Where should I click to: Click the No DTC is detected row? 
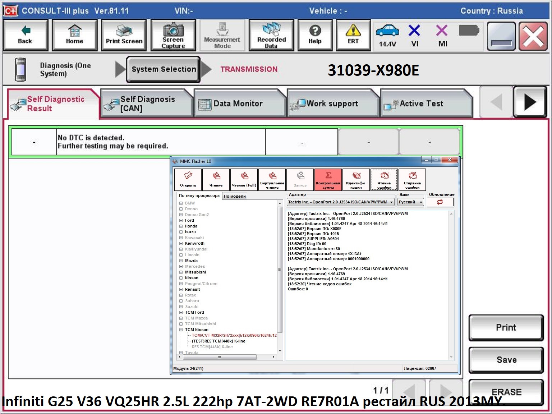point(235,142)
